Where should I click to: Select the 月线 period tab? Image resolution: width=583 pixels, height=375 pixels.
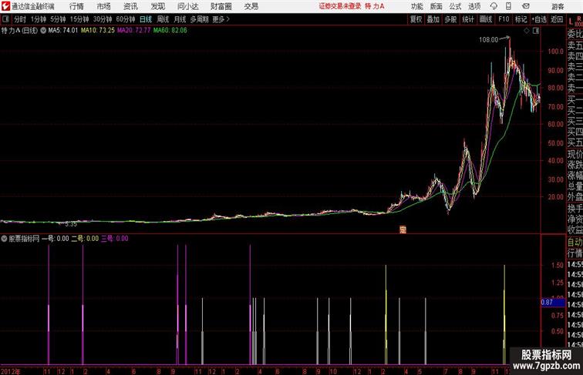coord(180,19)
